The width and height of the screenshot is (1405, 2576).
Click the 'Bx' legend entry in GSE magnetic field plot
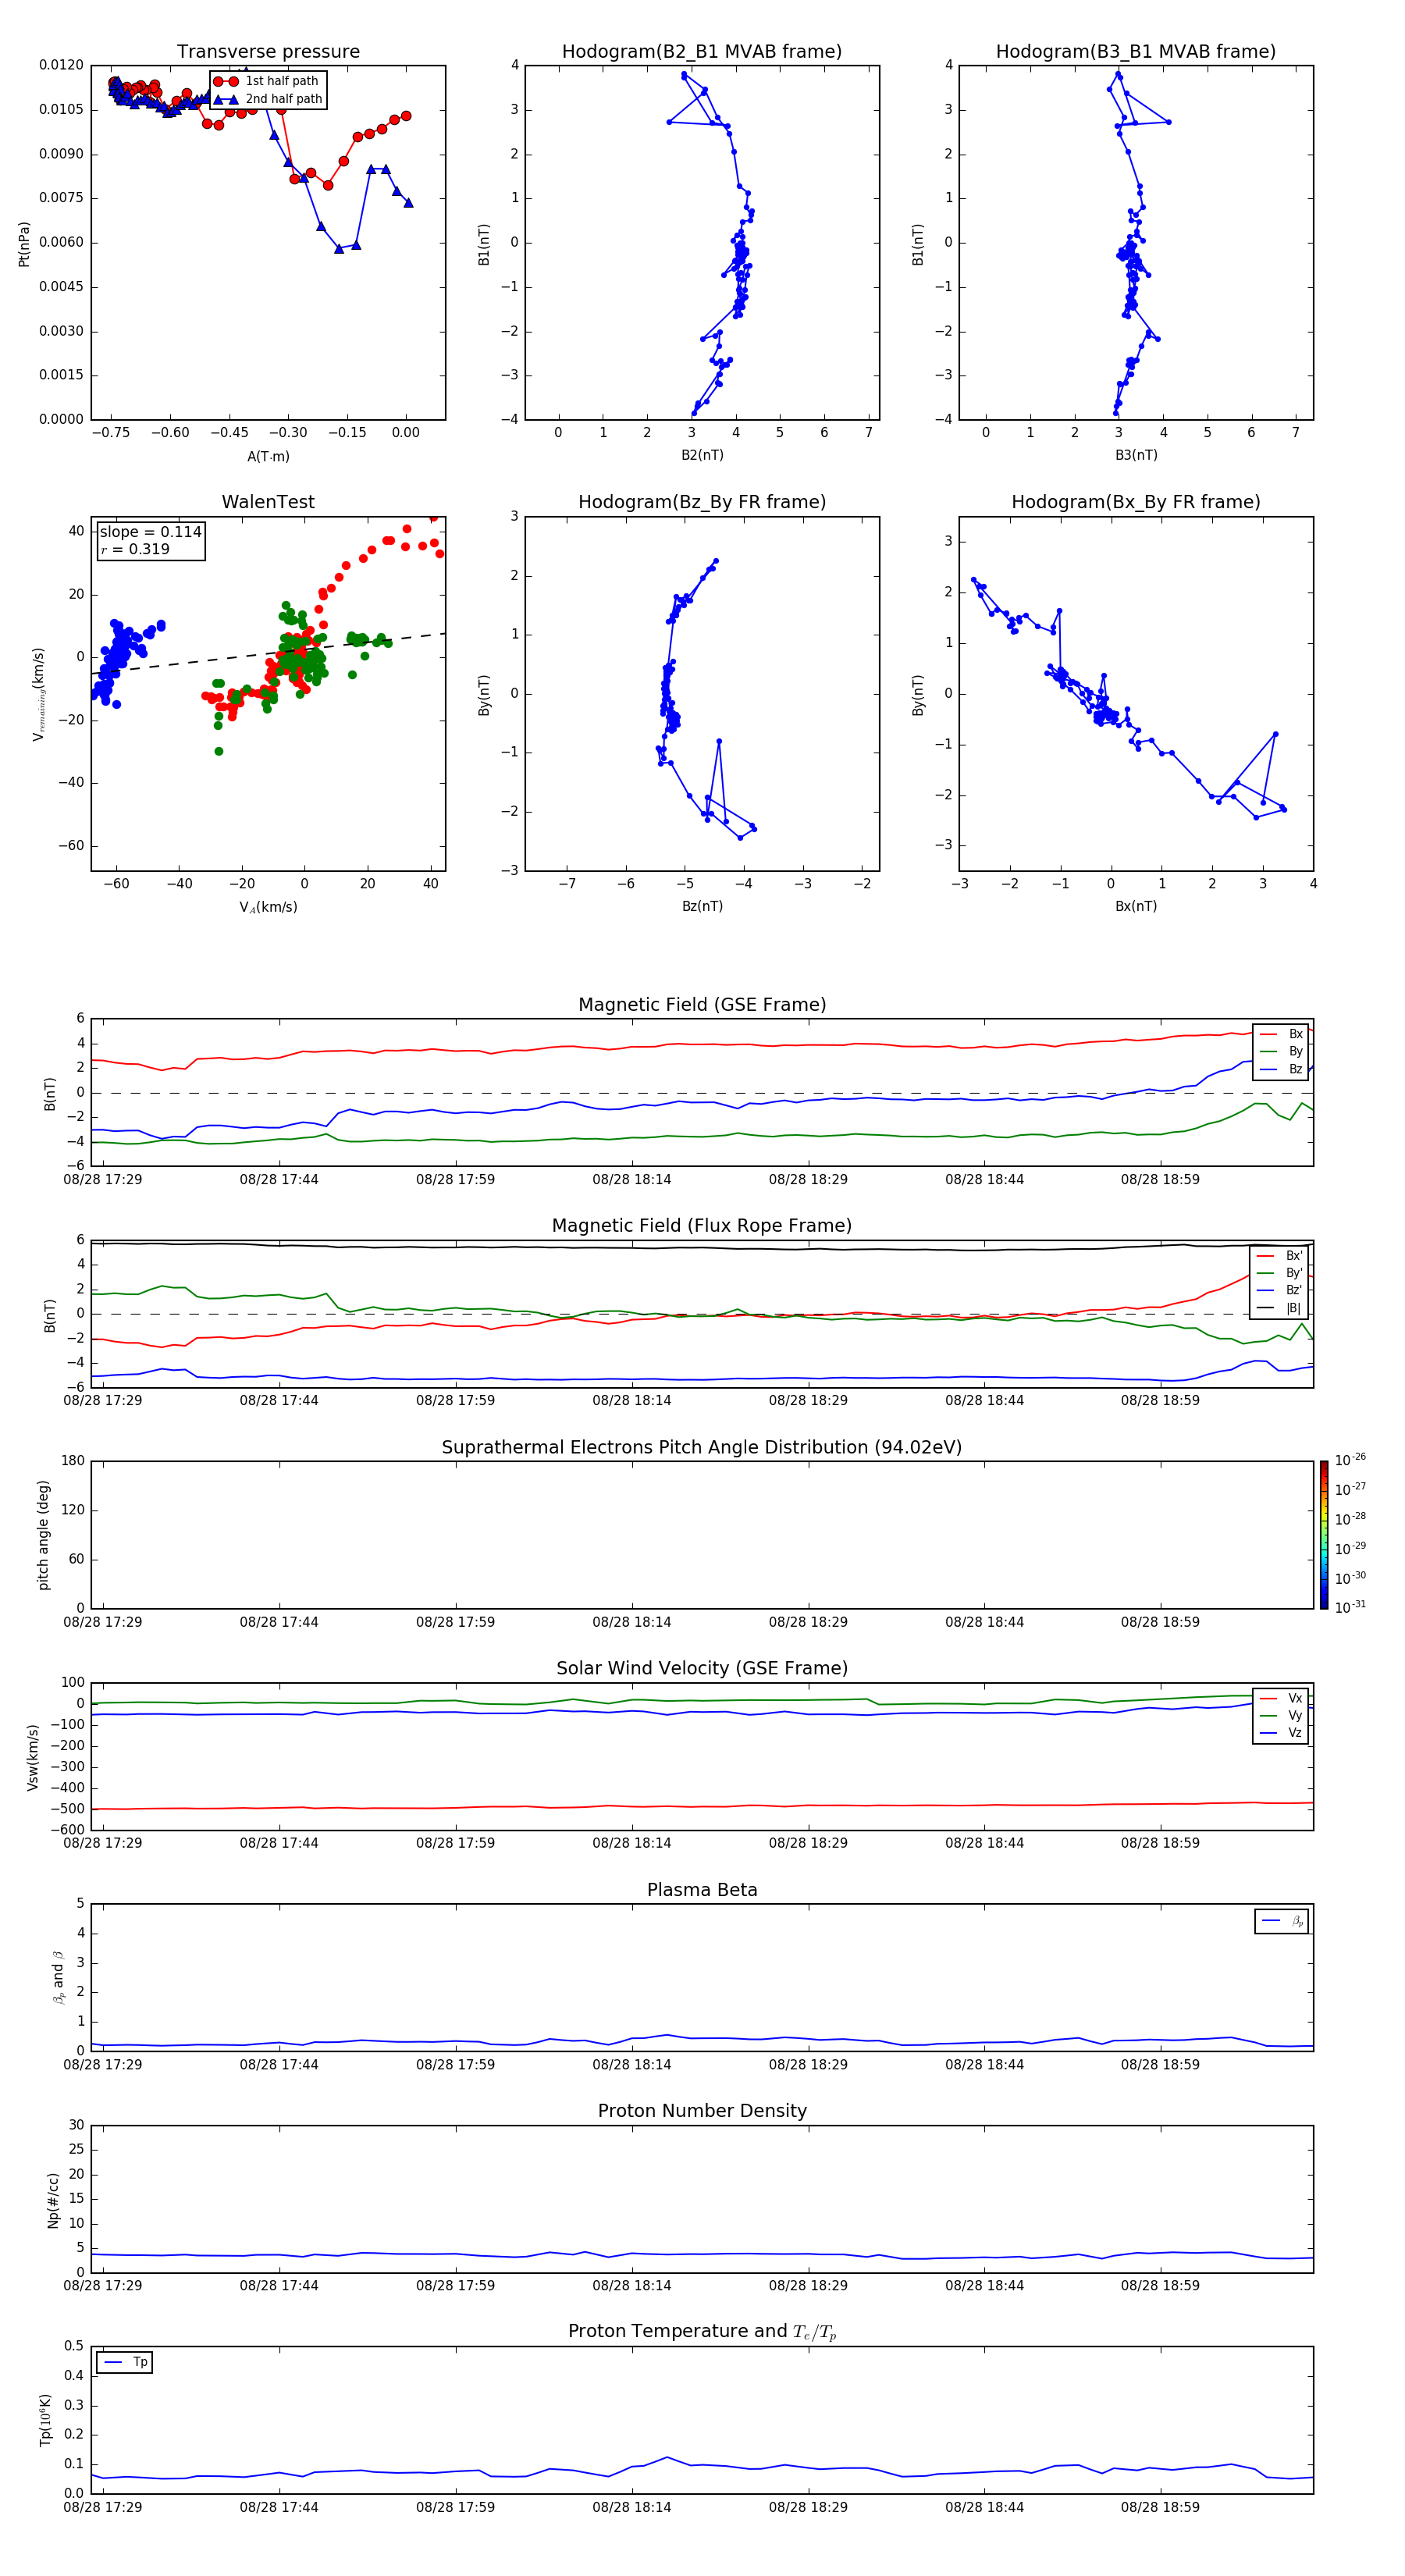[x=1281, y=1034]
